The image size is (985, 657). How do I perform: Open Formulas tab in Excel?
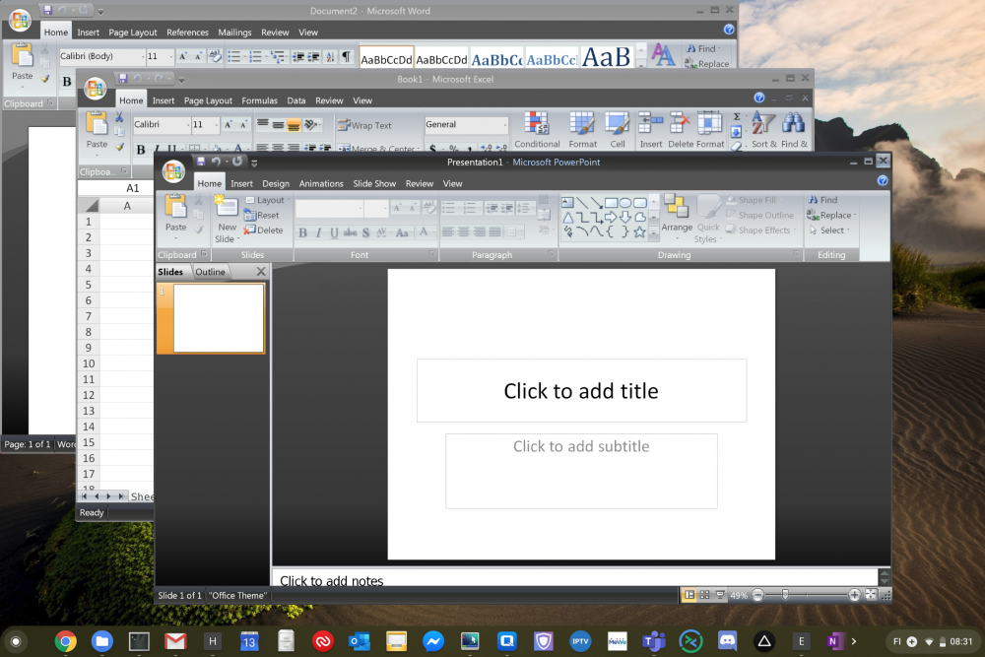pyautogui.click(x=259, y=100)
